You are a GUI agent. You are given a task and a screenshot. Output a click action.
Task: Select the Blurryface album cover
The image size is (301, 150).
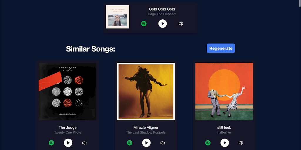point(68,91)
